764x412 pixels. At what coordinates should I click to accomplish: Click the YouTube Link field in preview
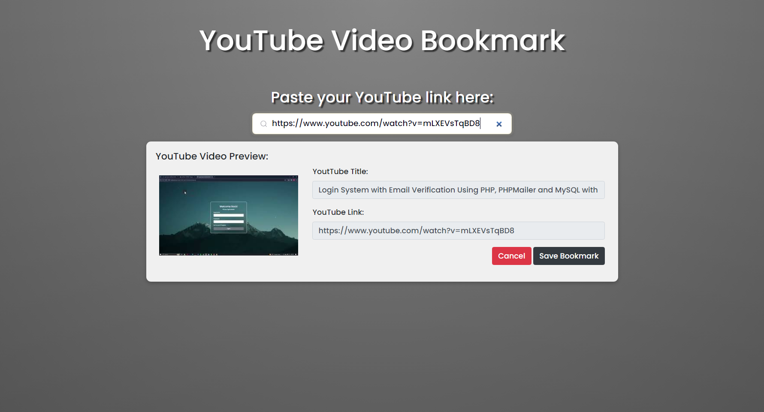[x=458, y=231]
